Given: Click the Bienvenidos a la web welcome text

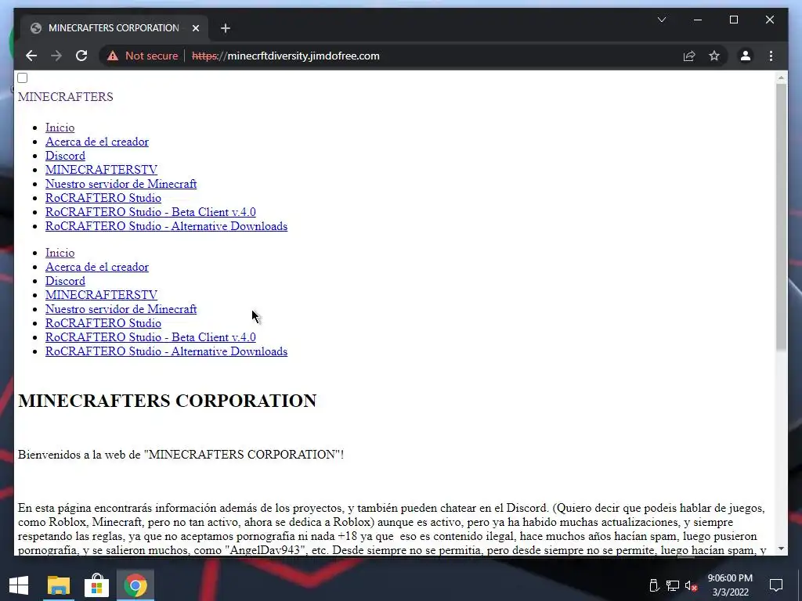Looking at the screenshot, I should [181, 455].
